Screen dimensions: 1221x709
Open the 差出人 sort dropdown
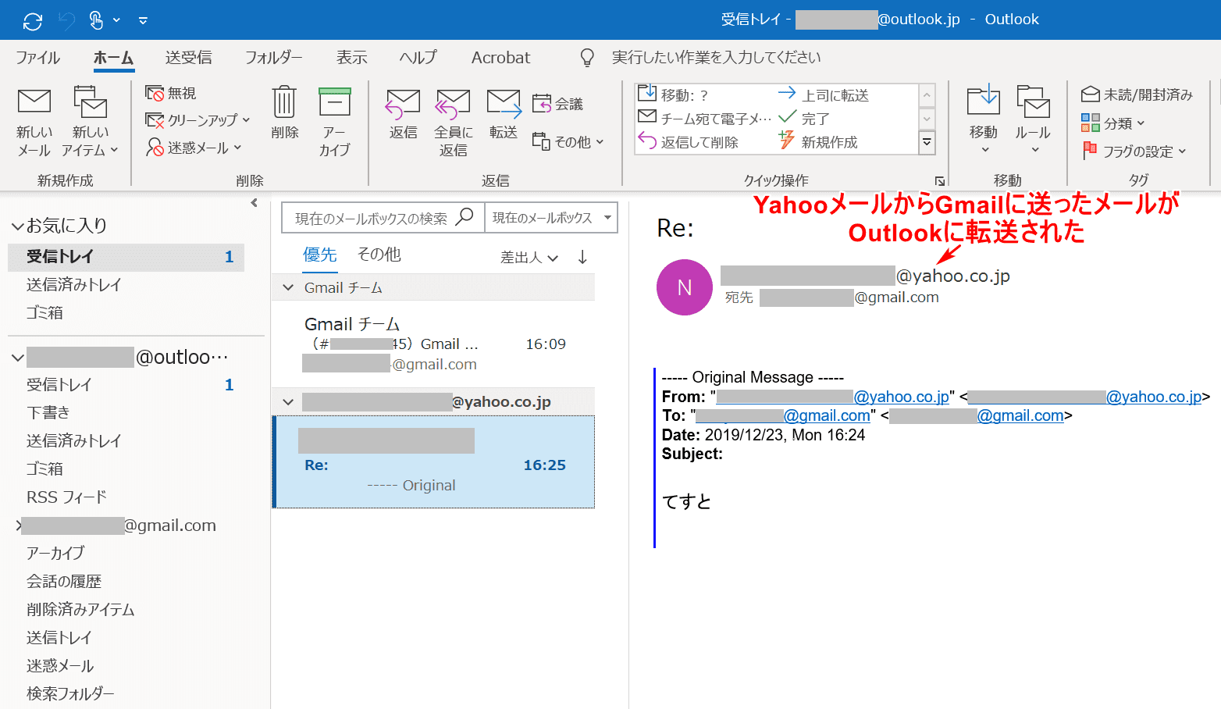[x=529, y=258]
